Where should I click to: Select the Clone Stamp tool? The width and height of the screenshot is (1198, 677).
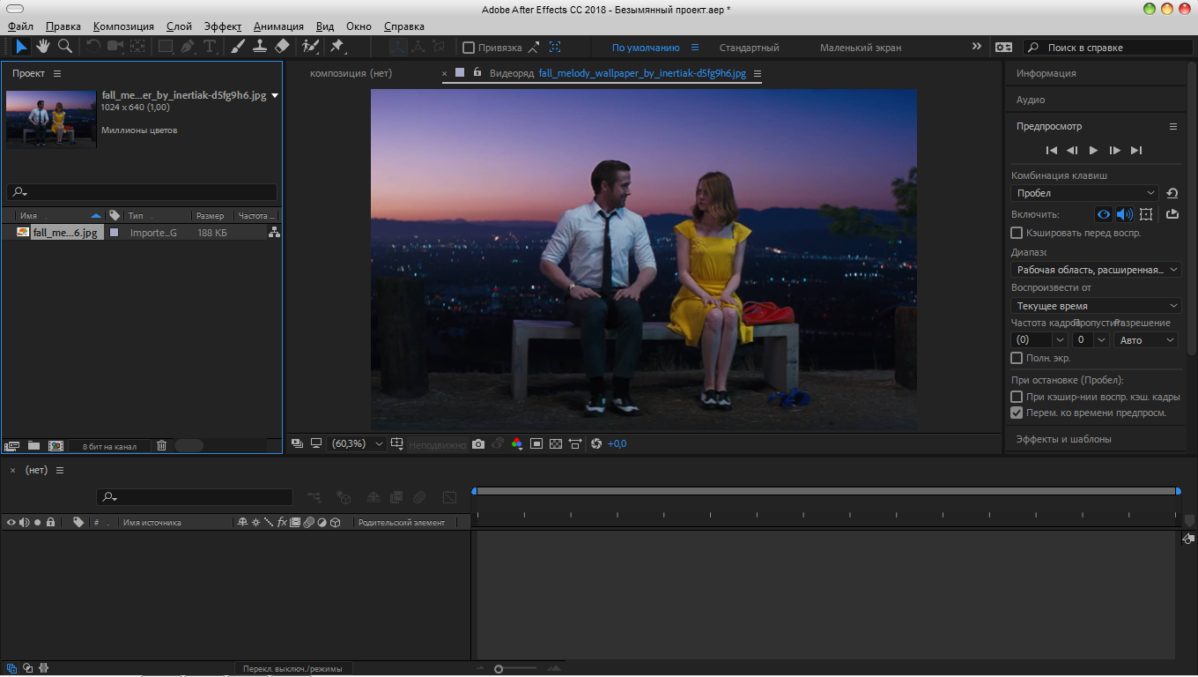click(x=260, y=47)
